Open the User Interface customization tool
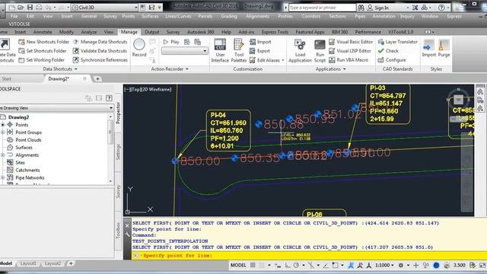This screenshot has width=487, height=274. click(x=220, y=50)
